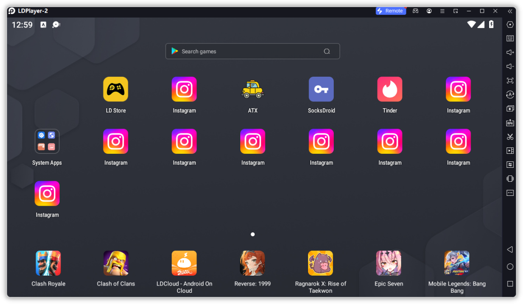The height and width of the screenshot is (304, 523).
Task: Open the System Apps folder
Action: pos(47,142)
